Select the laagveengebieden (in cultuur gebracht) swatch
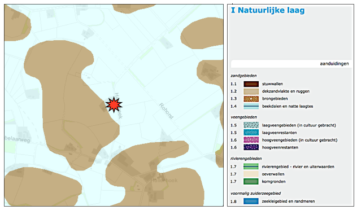 [x=251, y=125]
